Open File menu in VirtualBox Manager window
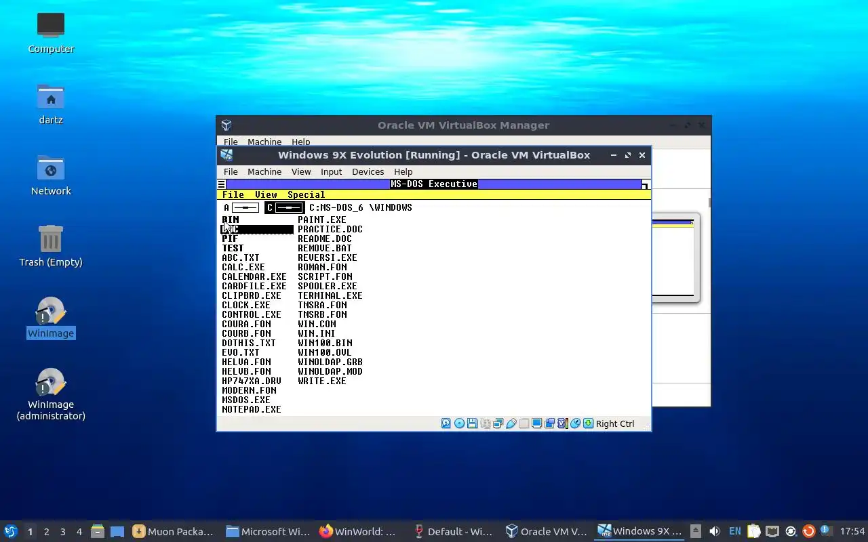The height and width of the screenshot is (542, 868). 231,142
